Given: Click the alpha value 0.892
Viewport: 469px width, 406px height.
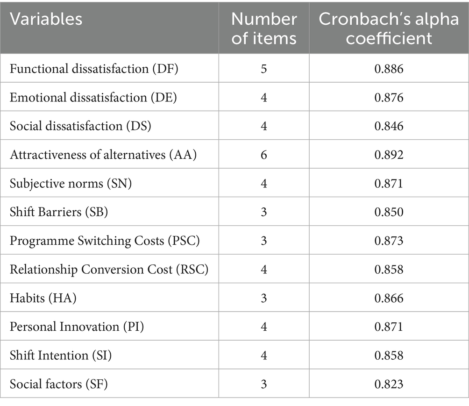Looking at the screenshot, I should pyautogui.click(x=389, y=155).
